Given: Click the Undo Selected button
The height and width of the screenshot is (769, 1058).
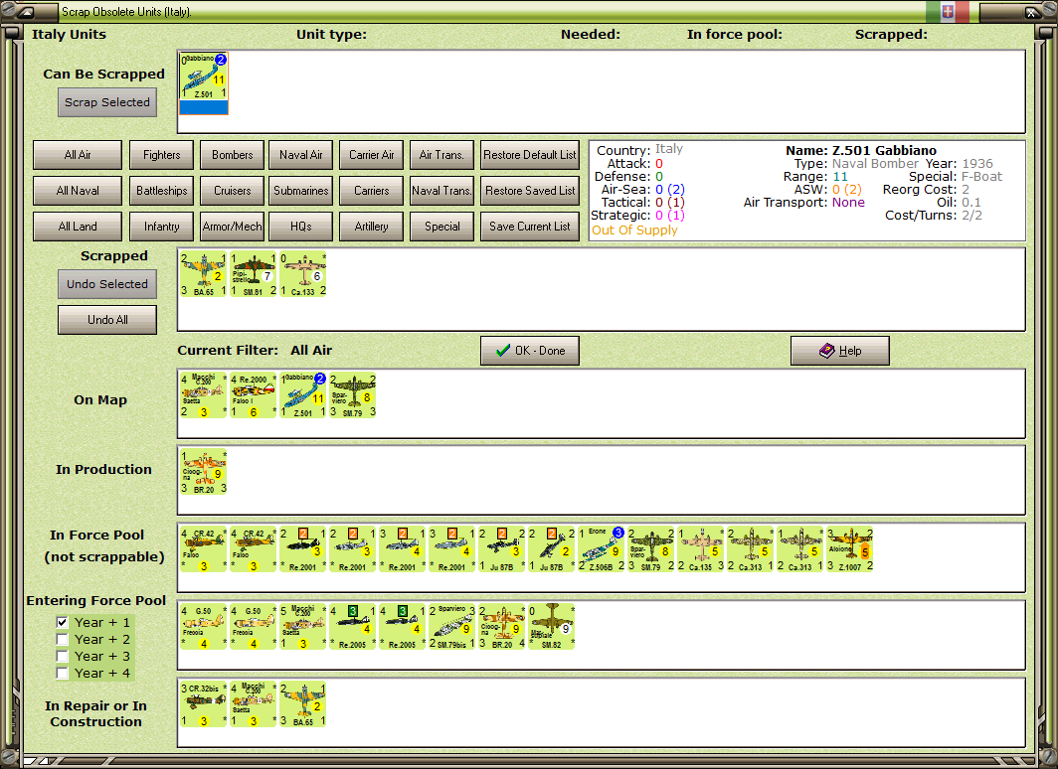Looking at the screenshot, I should tap(107, 284).
